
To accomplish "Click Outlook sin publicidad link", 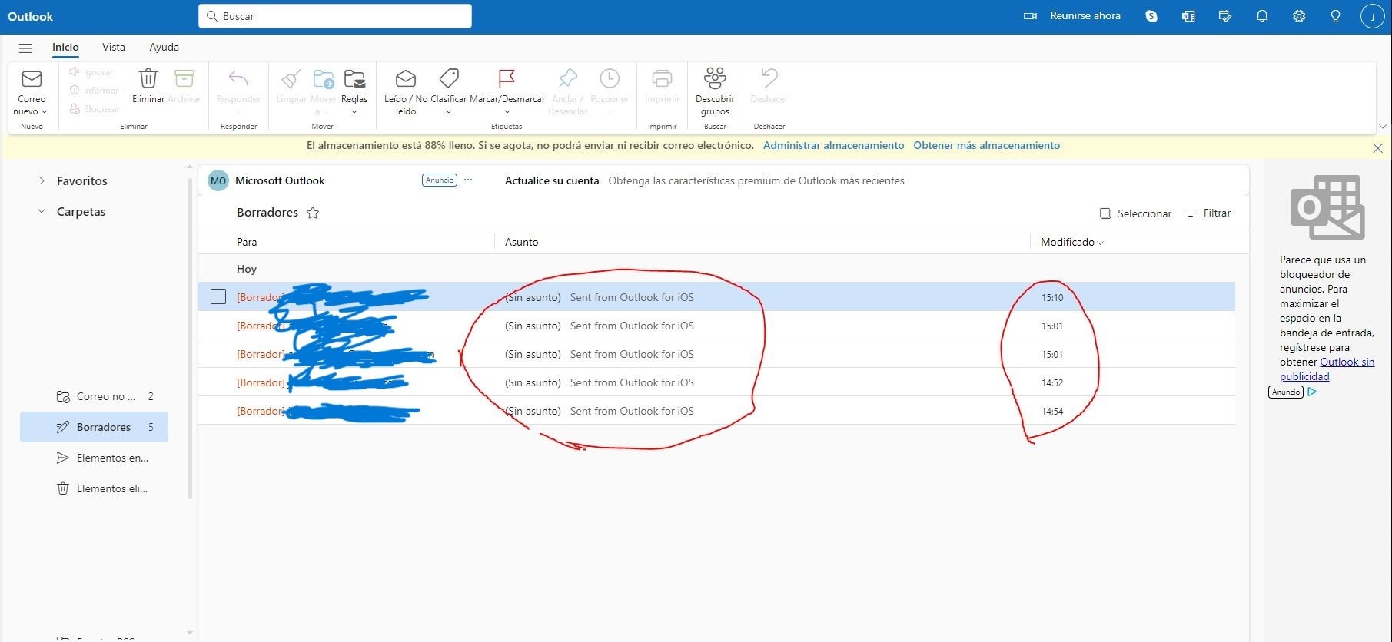I will [1327, 369].
